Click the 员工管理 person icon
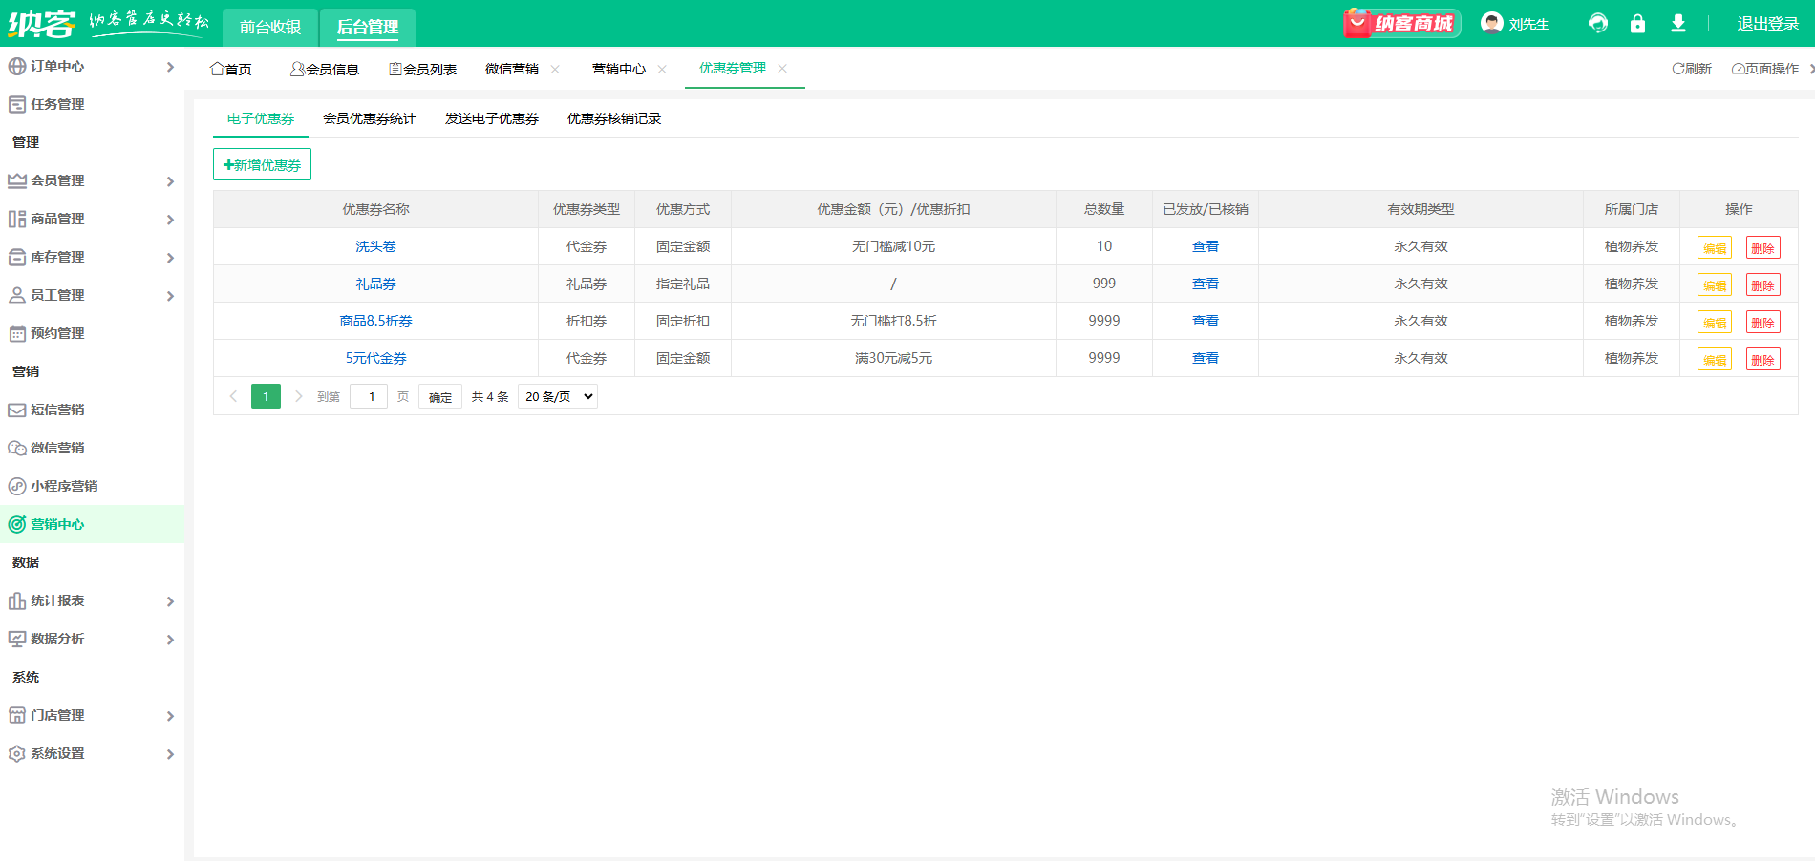Image resolution: width=1815 pixels, height=861 pixels. tap(17, 295)
